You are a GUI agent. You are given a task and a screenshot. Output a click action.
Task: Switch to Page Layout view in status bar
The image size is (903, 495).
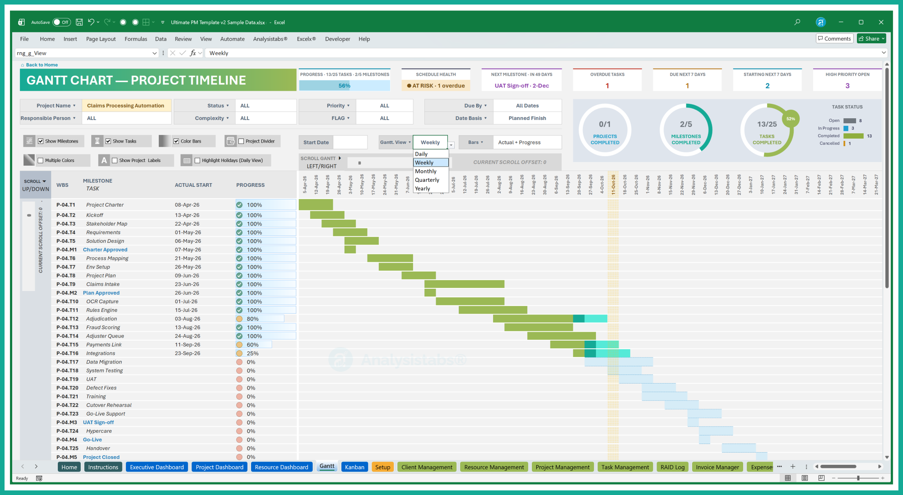pos(805,478)
